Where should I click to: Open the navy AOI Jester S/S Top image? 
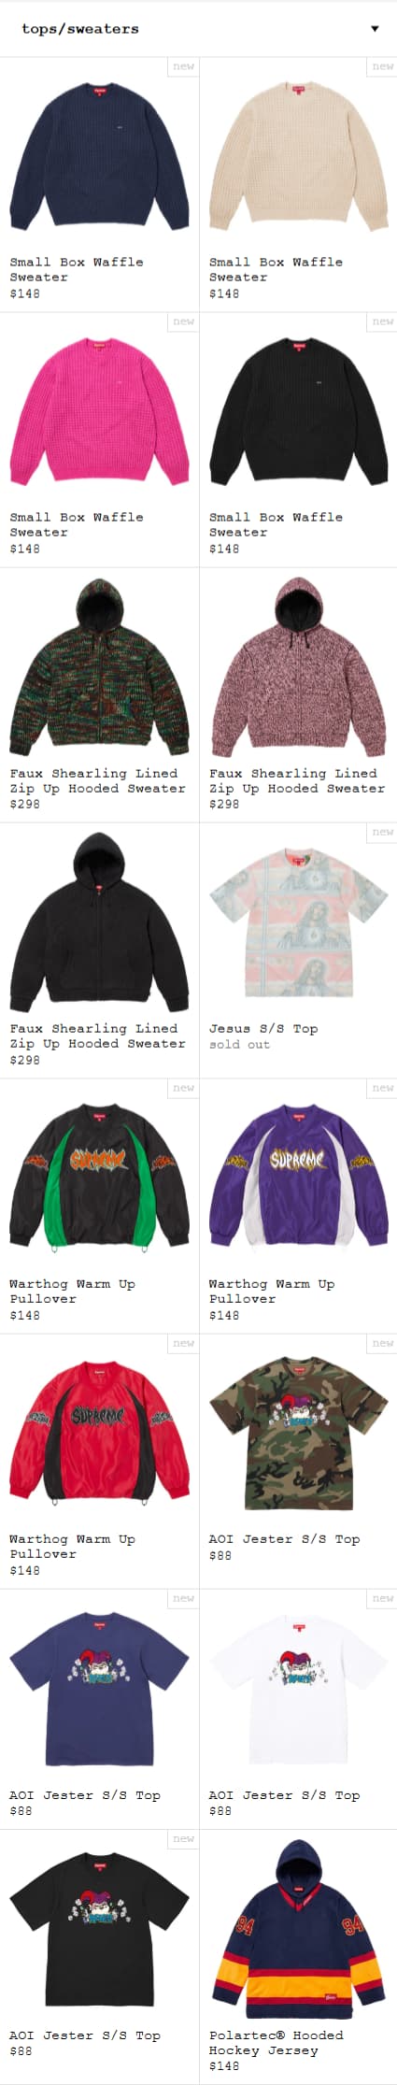coord(99,1689)
